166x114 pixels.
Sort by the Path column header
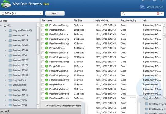tap(145, 21)
